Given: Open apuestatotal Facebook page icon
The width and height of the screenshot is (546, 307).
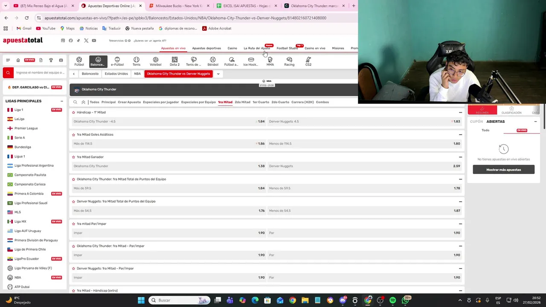Looking at the screenshot, I should (71, 41).
